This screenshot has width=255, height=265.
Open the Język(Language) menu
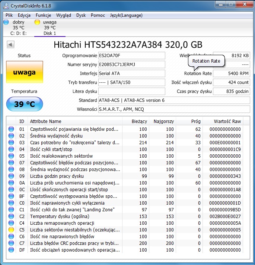coord(126,15)
